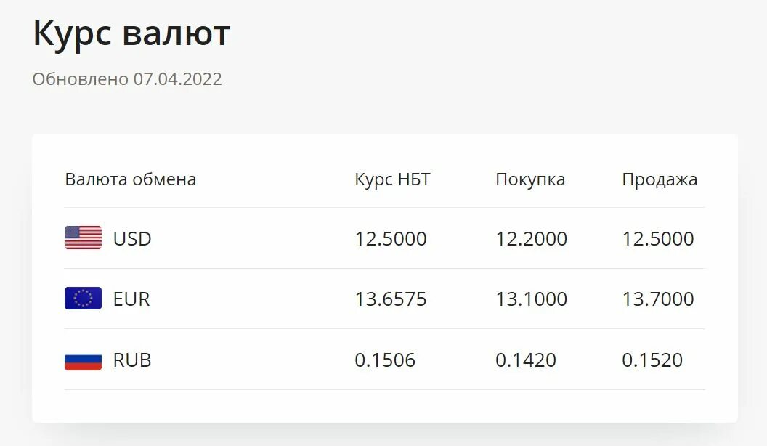The width and height of the screenshot is (767, 446).
Task: Click USD NBT rate 12.5000
Action: click(391, 238)
